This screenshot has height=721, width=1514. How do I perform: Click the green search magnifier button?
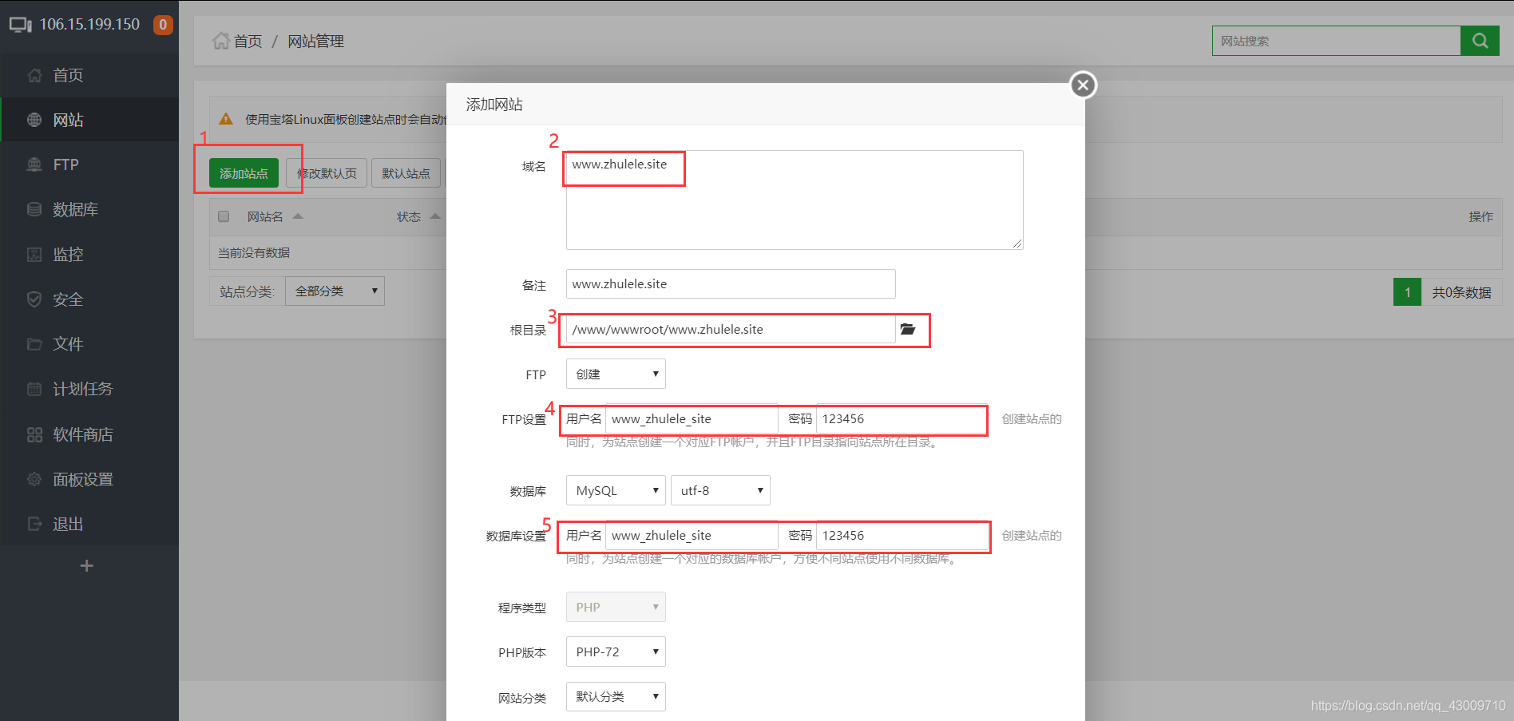pos(1480,41)
